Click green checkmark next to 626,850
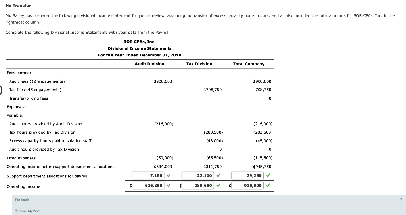The image size is (406, 215). [x=169, y=186]
